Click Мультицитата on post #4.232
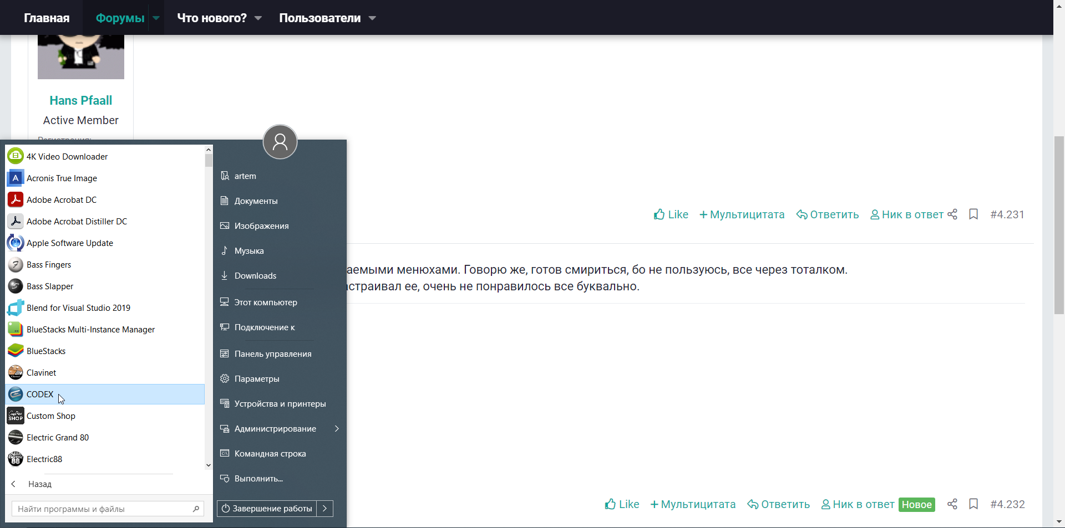 [x=693, y=504]
